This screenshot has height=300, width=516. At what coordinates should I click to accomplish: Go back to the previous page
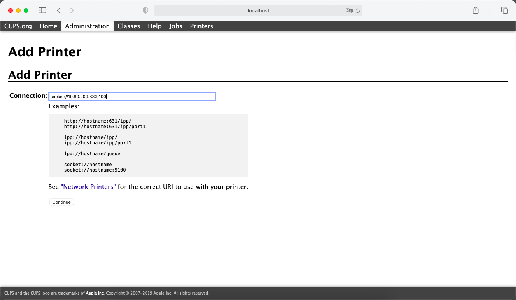[x=58, y=10]
